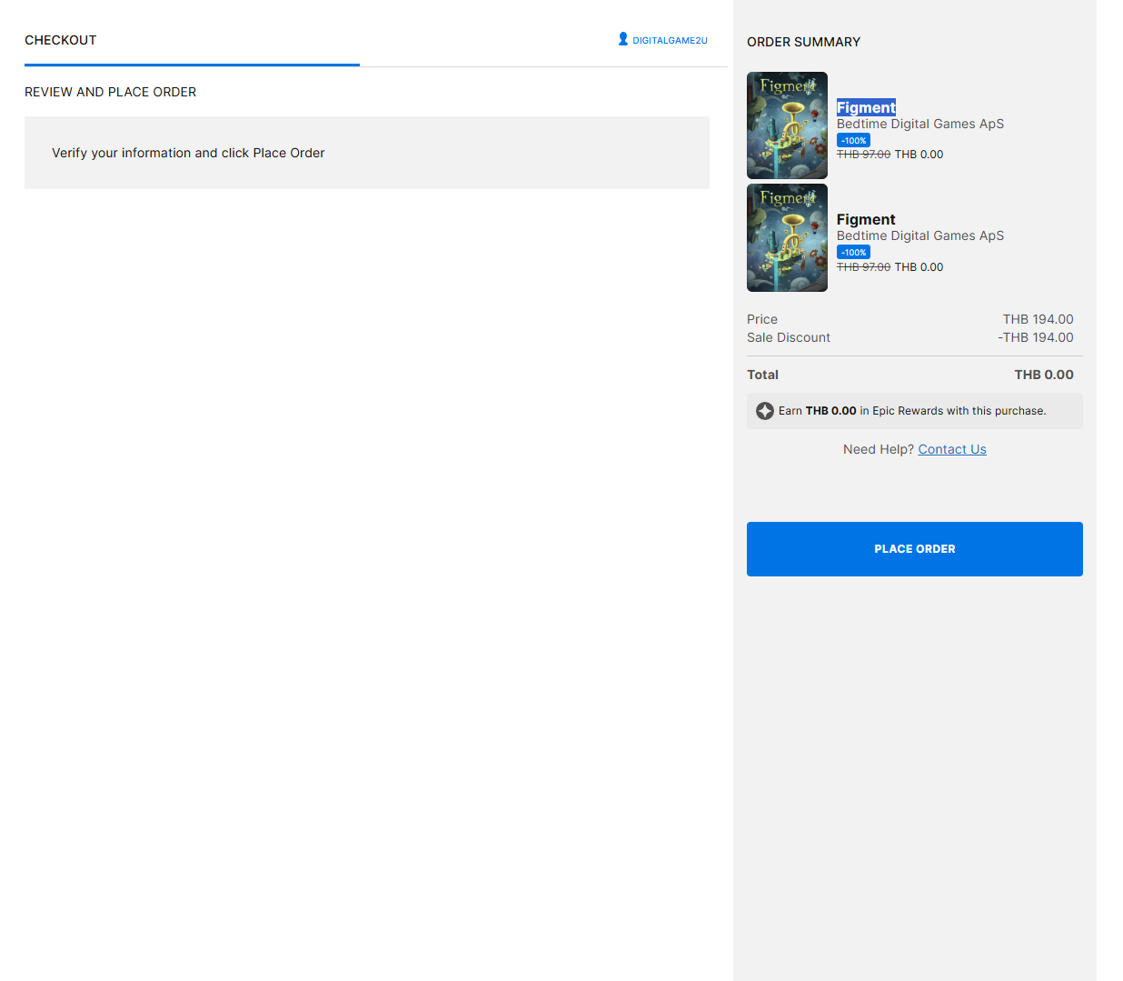The width and height of the screenshot is (1123, 981).
Task: Open the Contact Us link
Action: [x=952, y=449]
